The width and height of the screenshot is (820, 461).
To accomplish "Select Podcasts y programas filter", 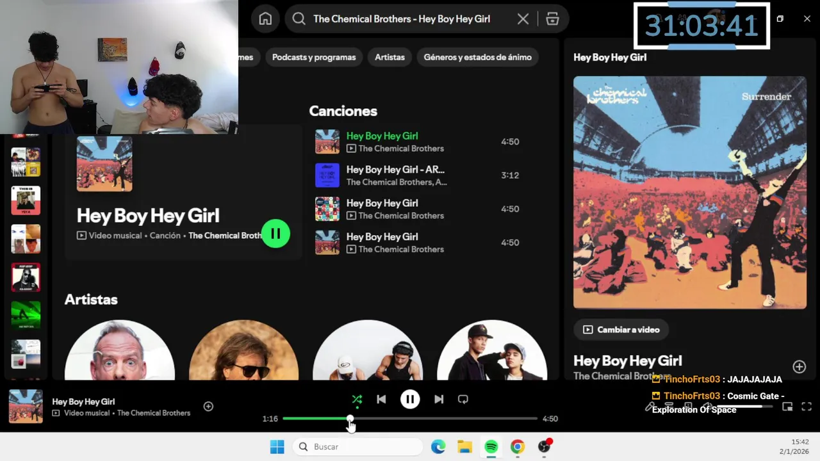I will 314,57.
